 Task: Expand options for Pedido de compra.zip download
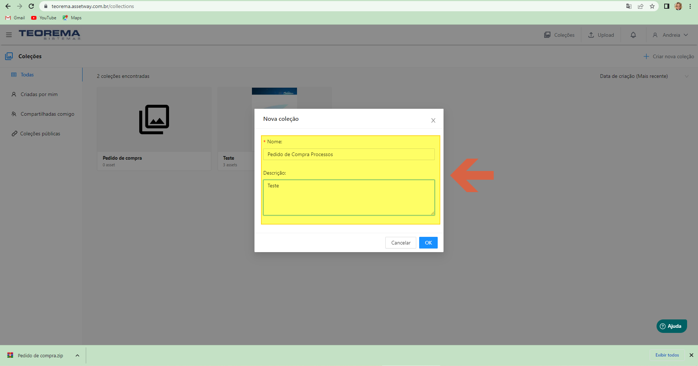(x=77, y=355)
